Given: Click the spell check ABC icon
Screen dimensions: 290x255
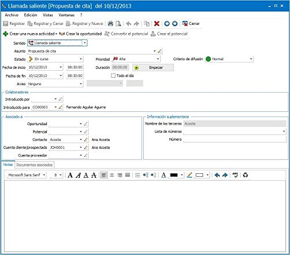Looking at the screenshot, I should pos(235,175).
